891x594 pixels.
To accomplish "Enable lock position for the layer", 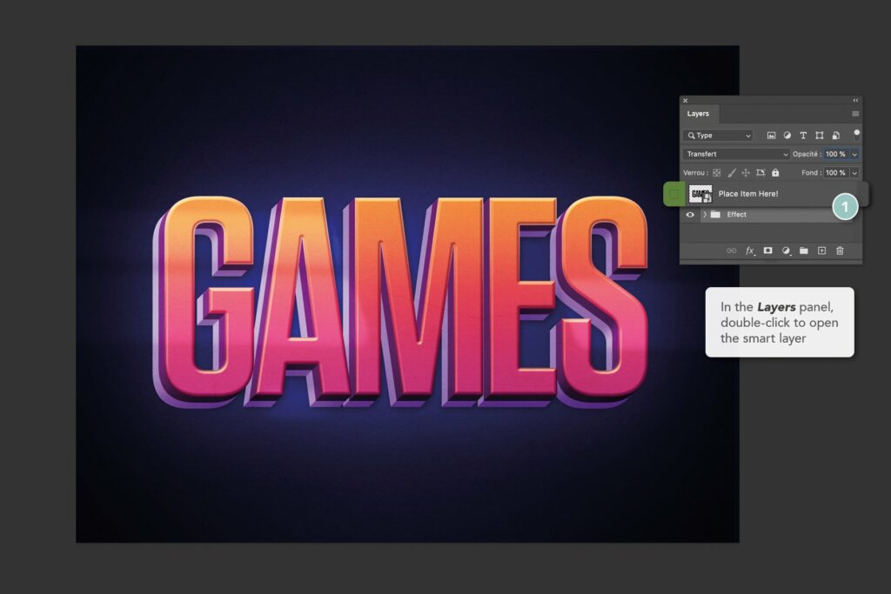I will point(747,173).
